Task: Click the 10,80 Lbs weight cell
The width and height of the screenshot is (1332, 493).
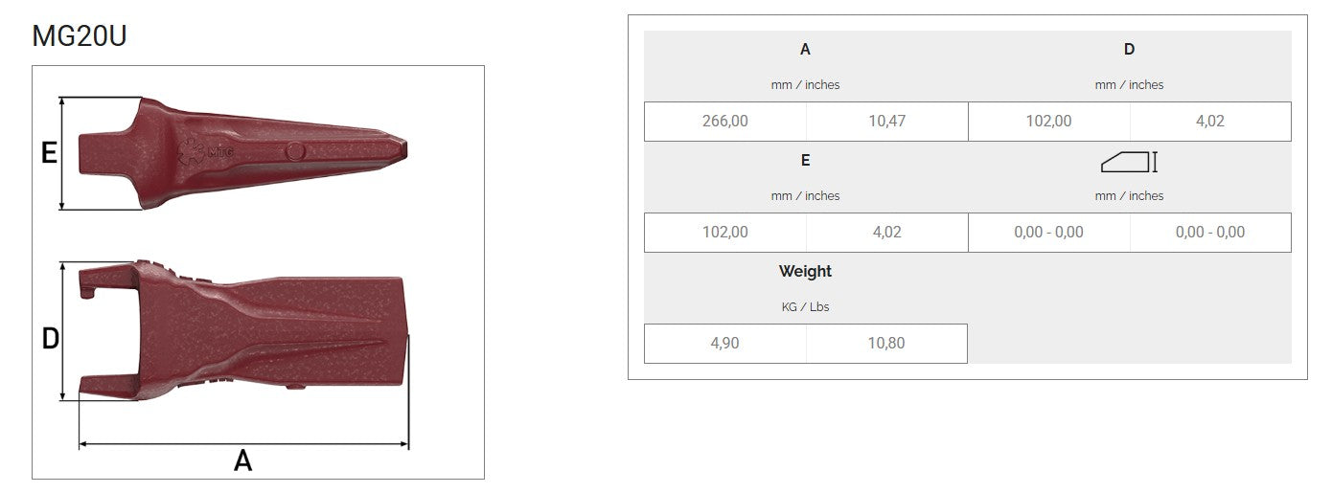Action: point(886,344)
